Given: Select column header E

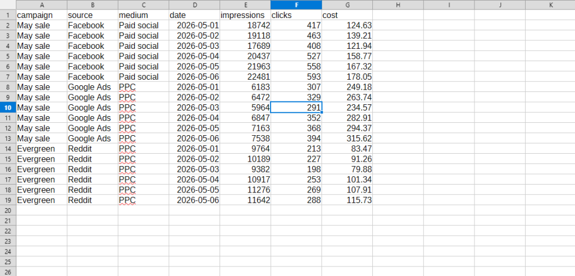Looking at the screenshot, I should coord(245,4).
